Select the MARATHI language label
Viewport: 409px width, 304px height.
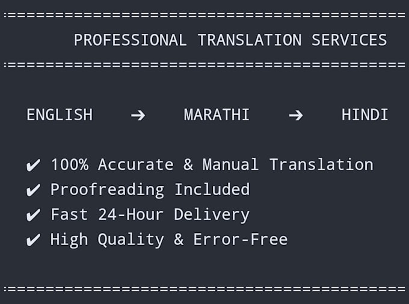[217, 115]
